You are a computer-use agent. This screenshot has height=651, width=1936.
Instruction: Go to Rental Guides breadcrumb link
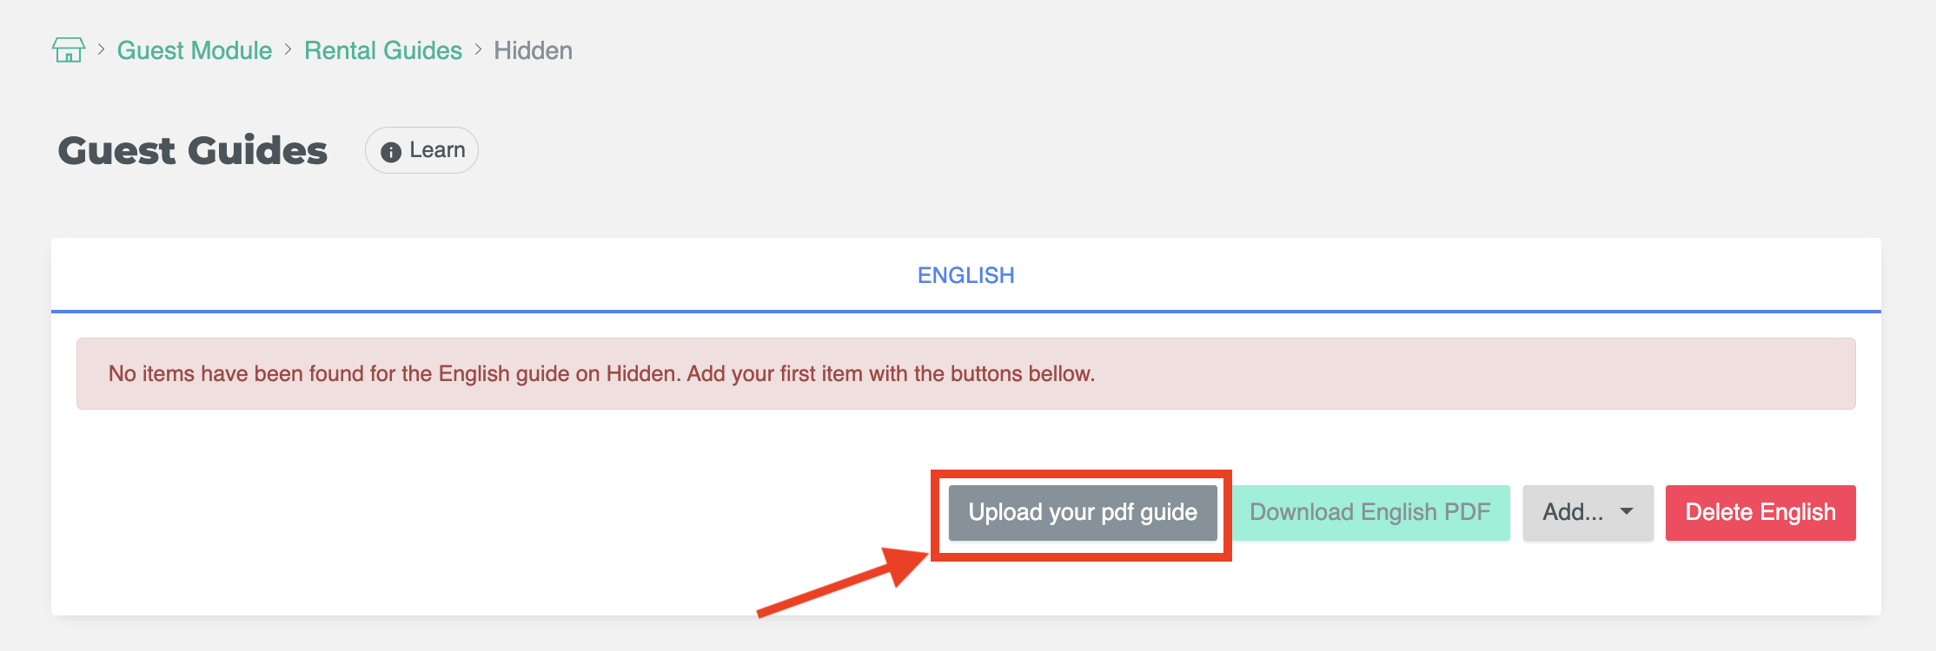tap(383, 50)
